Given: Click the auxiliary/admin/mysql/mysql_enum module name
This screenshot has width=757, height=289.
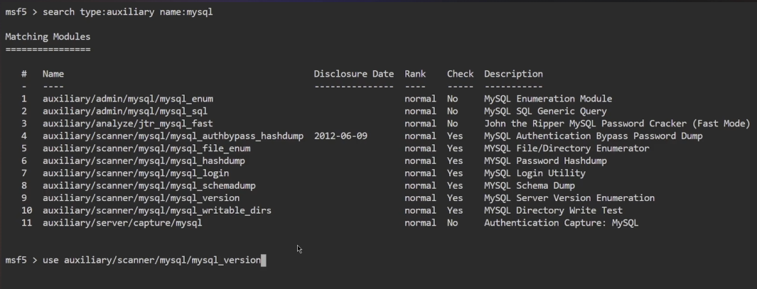Looking at the screenshot, I should click(x=127, y=99).
